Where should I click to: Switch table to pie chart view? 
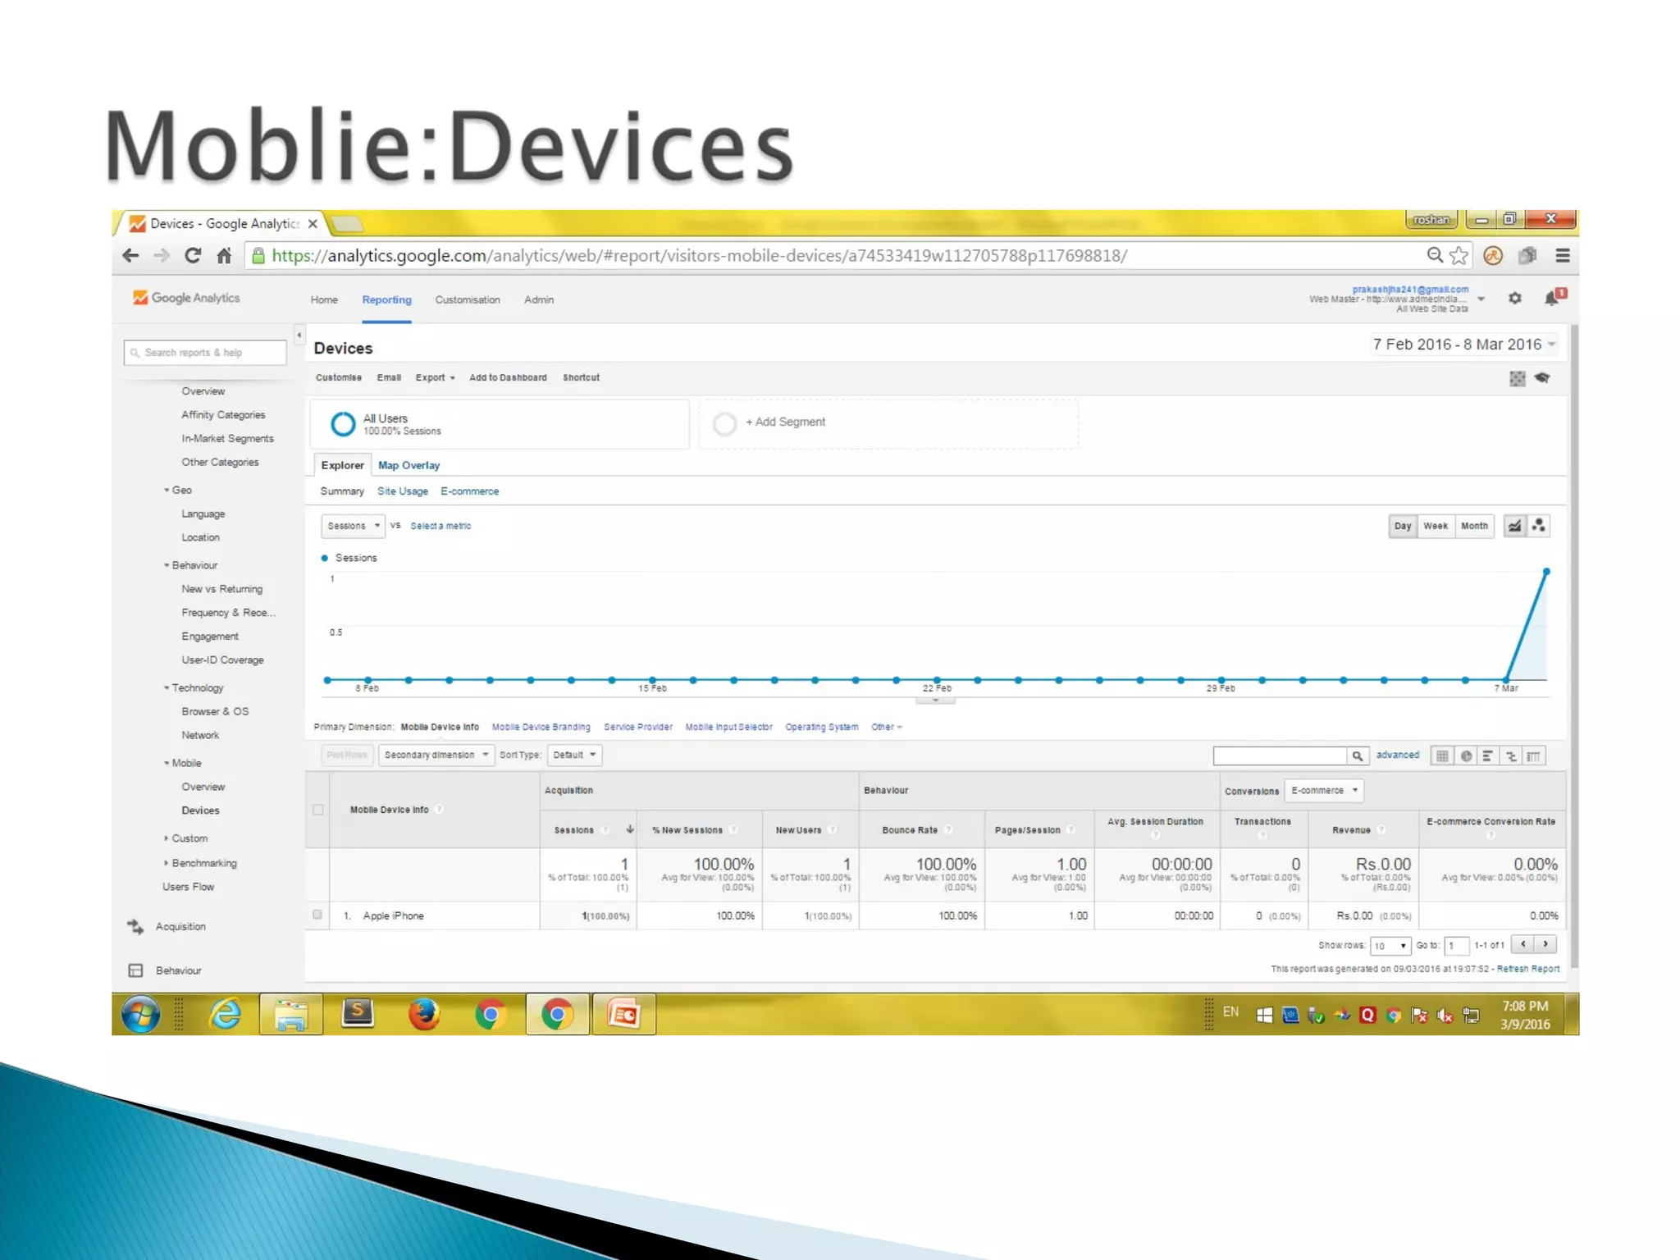pos(1465,756)
